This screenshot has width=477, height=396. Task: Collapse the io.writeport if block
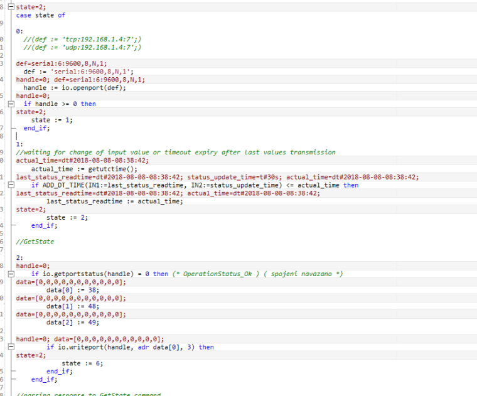[10, 347]
